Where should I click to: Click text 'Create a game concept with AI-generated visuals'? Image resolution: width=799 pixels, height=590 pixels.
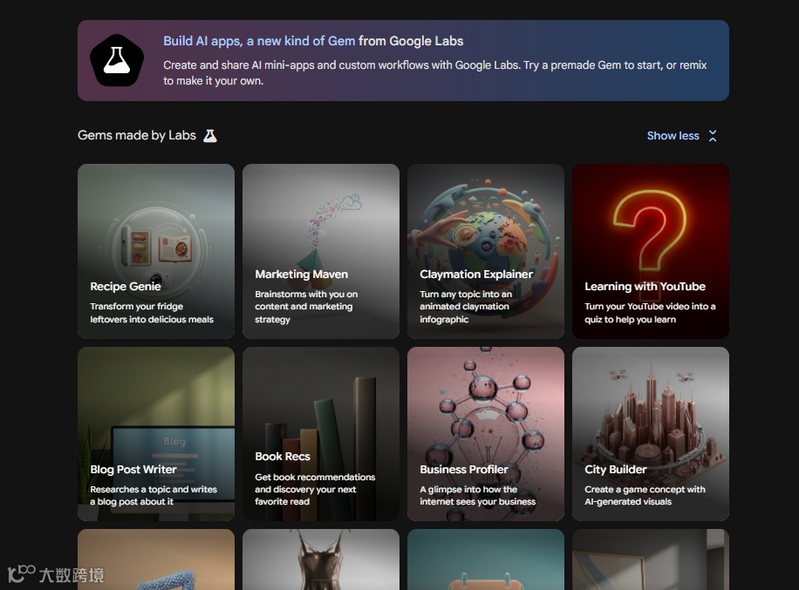click(x=645, y=495)
